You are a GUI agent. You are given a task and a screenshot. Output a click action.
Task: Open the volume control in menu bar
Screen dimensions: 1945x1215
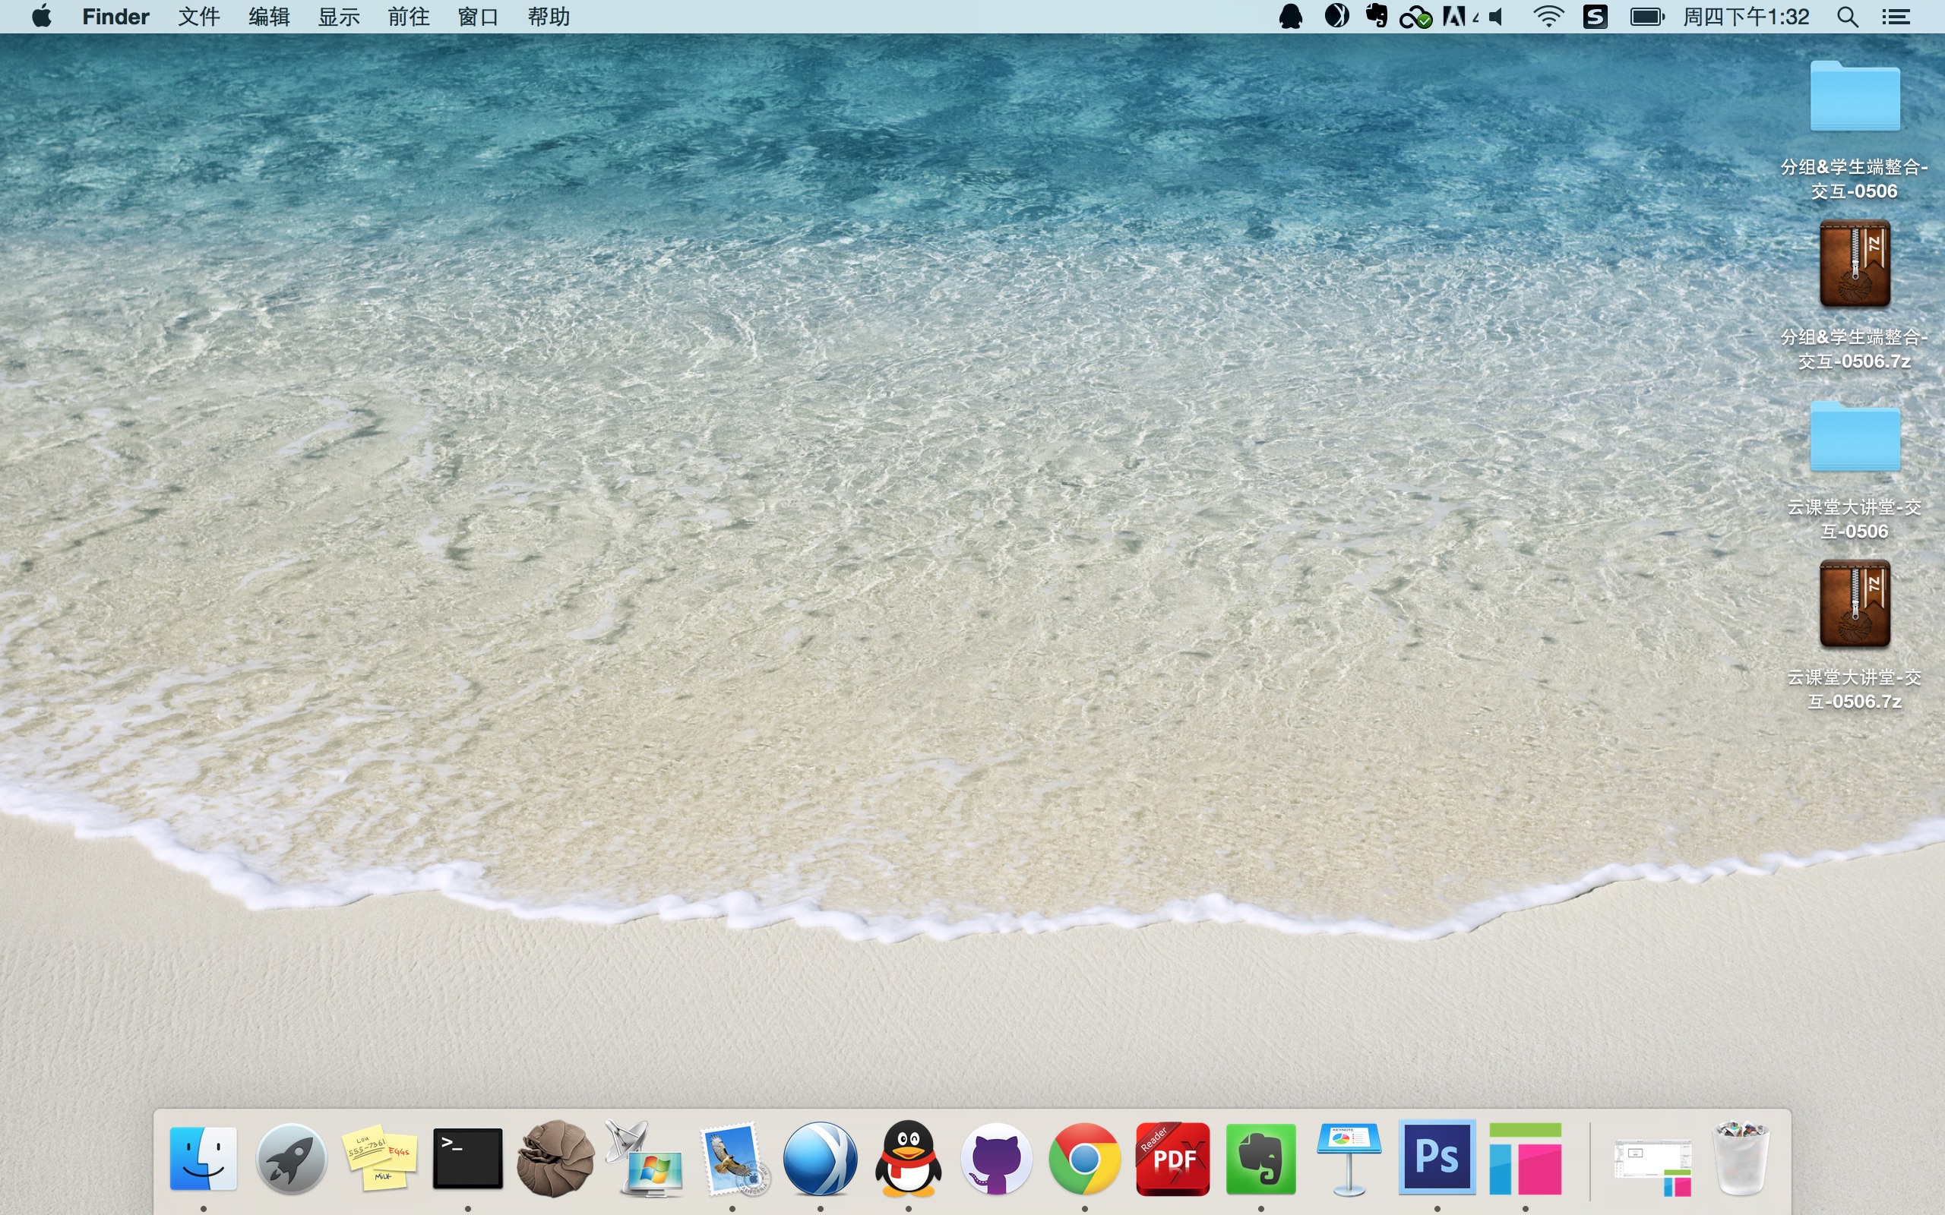tap(1497, 16)
